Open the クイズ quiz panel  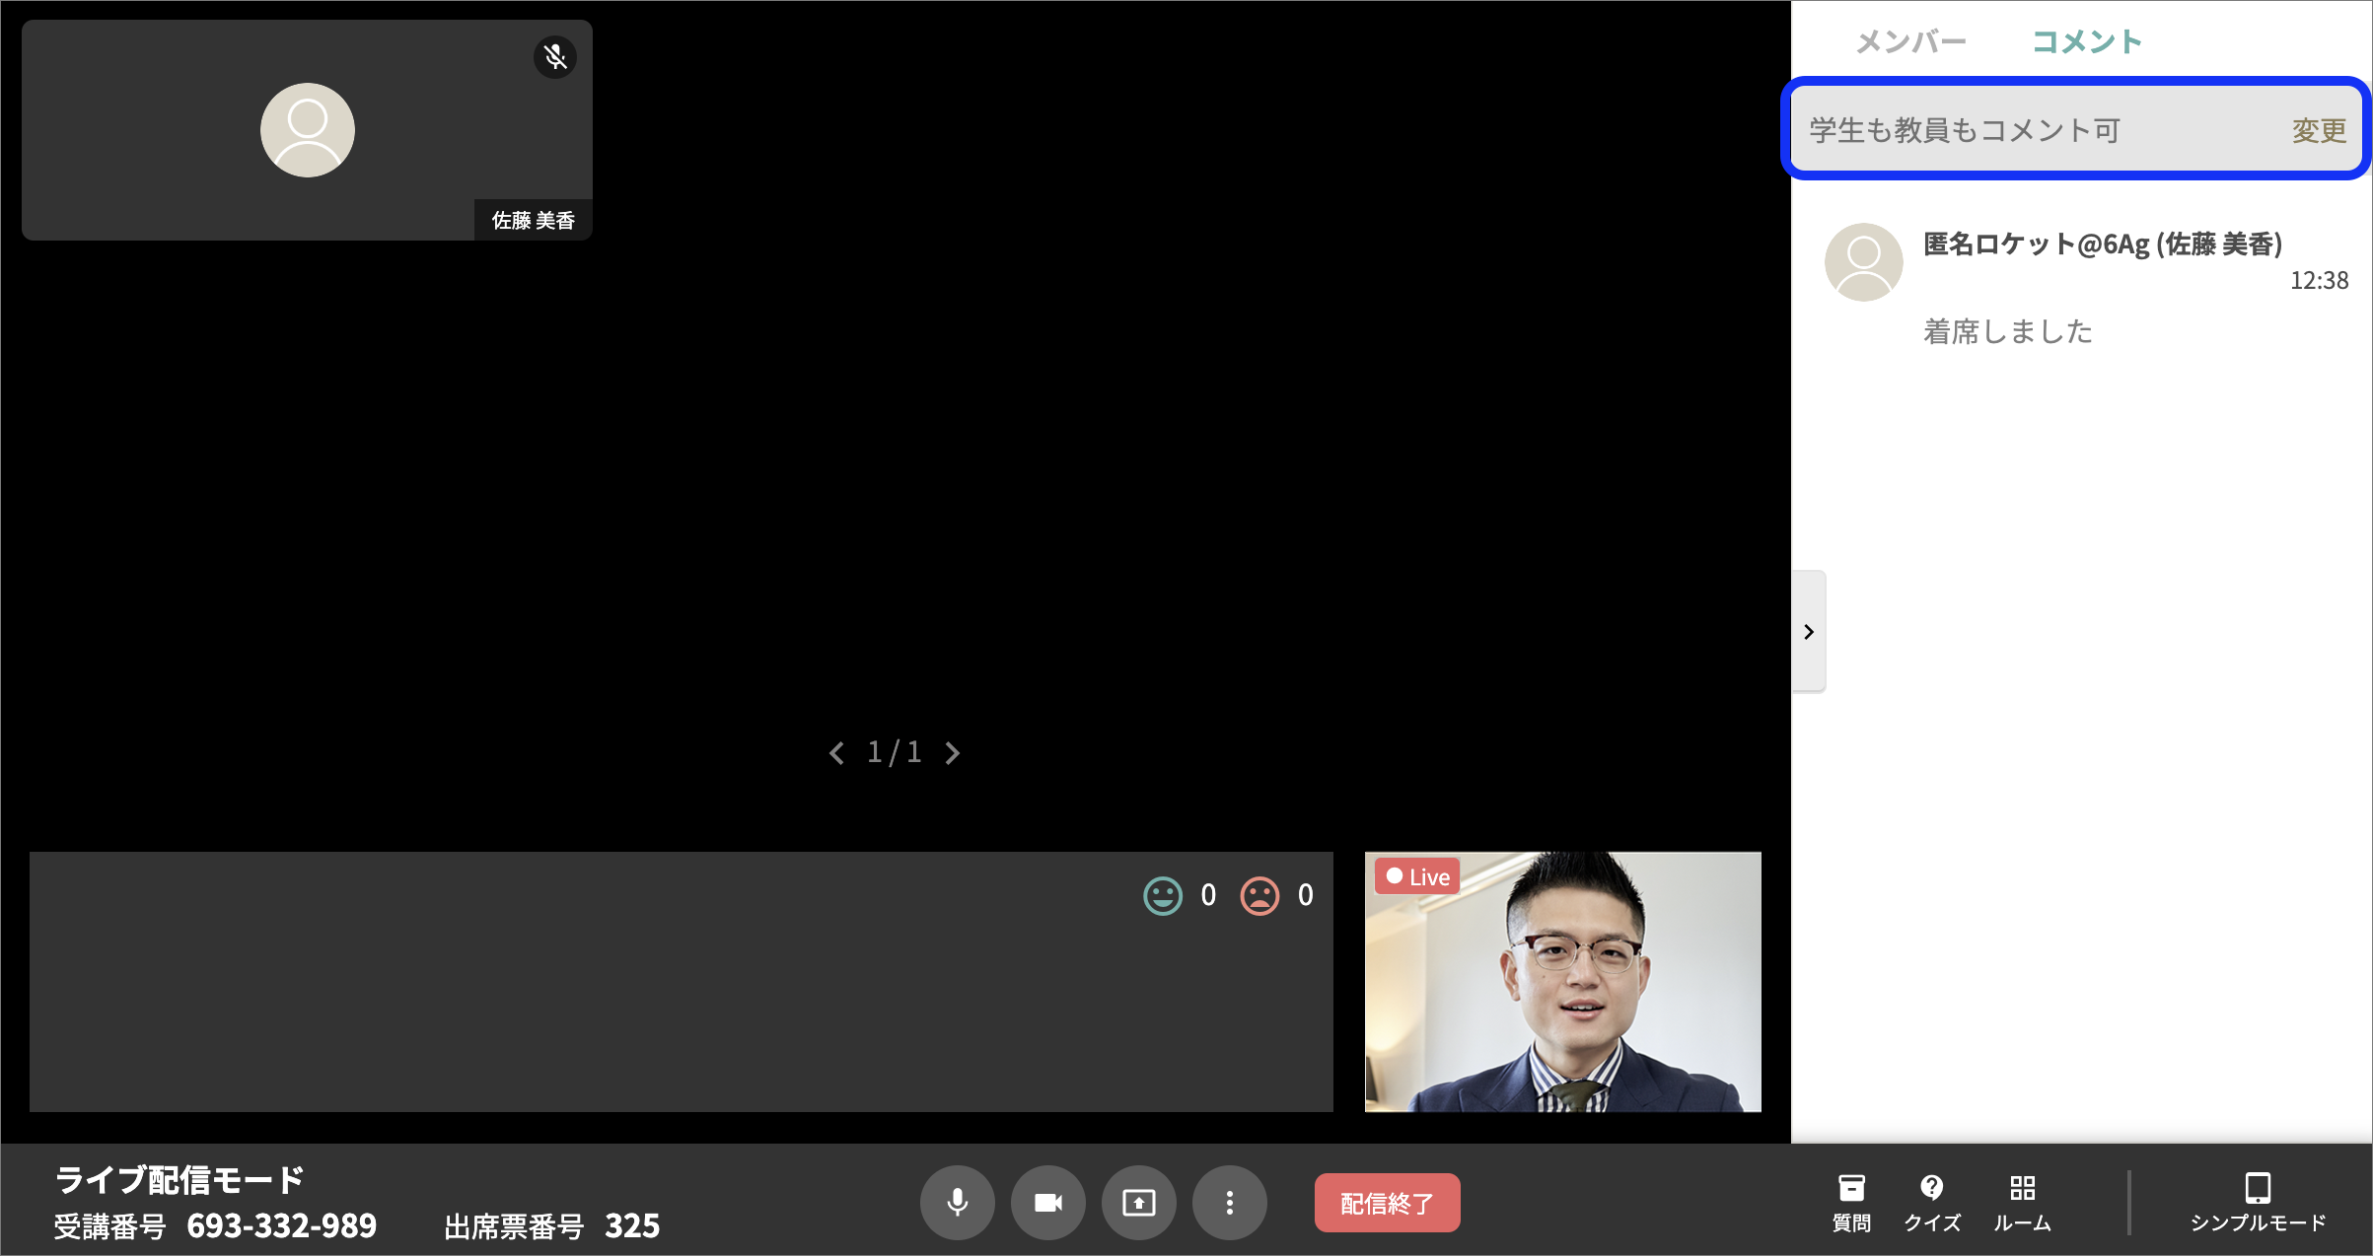tap(1932, 1204)
